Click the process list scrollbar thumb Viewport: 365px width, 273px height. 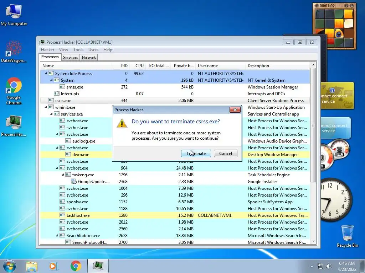313,125
